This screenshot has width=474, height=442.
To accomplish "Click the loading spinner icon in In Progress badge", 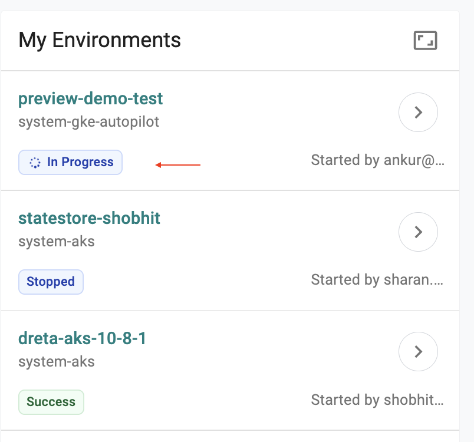I will click(x=35, y=163).
